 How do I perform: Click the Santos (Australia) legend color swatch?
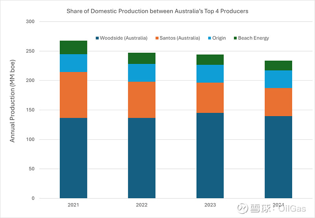[157, 38]
